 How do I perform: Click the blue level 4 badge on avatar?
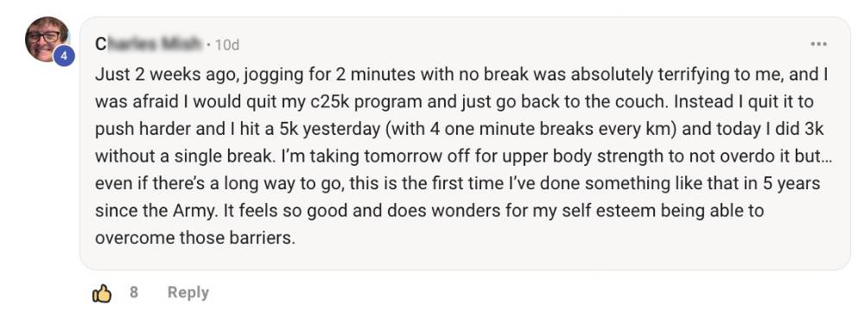tap(63, 55)
